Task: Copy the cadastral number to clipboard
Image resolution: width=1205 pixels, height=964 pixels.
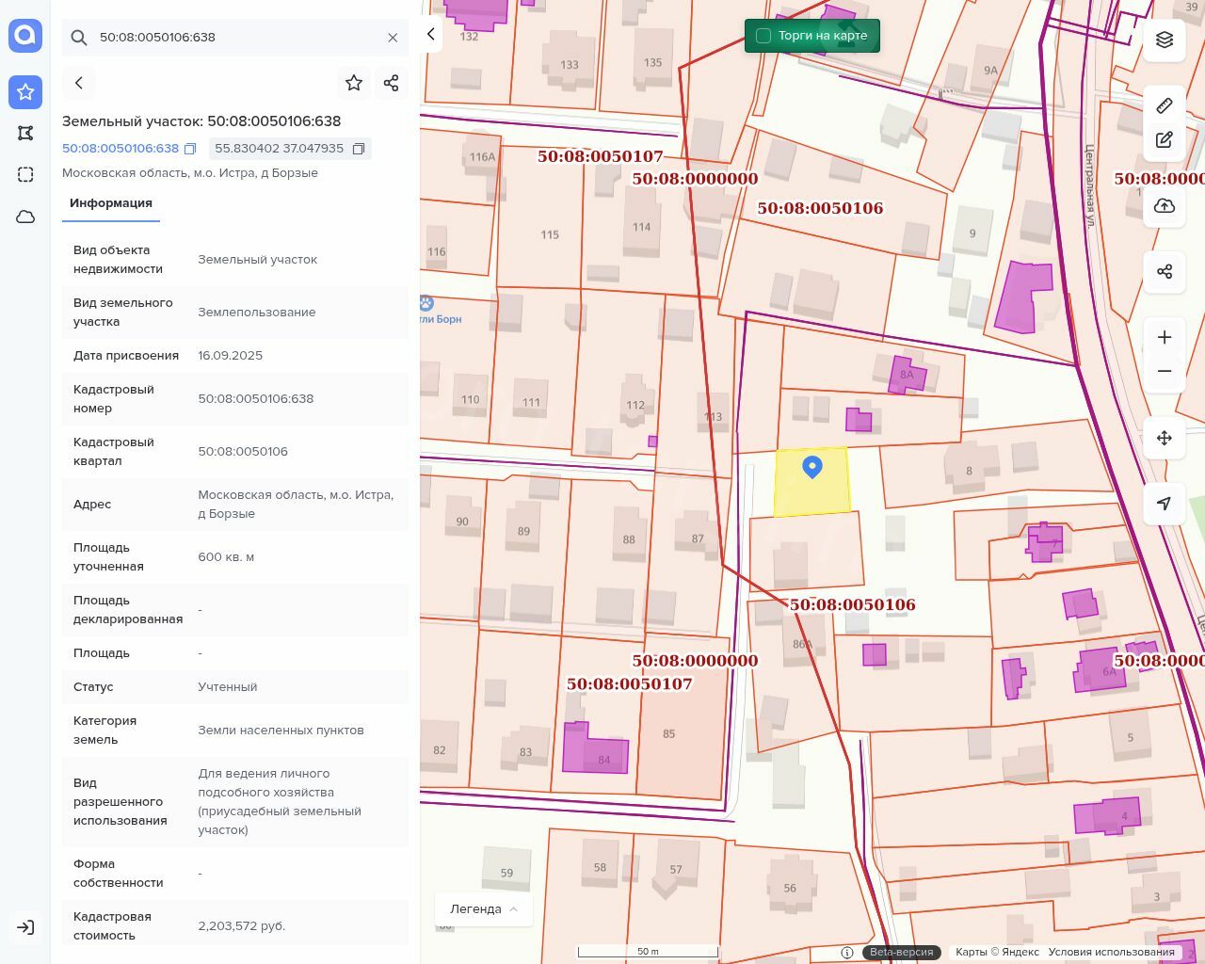Action: 190,149
